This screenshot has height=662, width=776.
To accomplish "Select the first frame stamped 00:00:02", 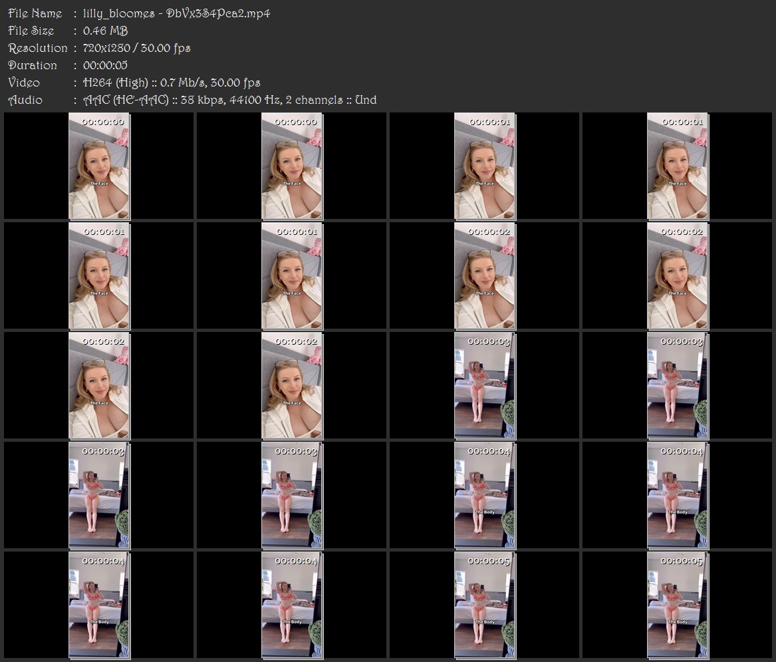I will (485, 276).
